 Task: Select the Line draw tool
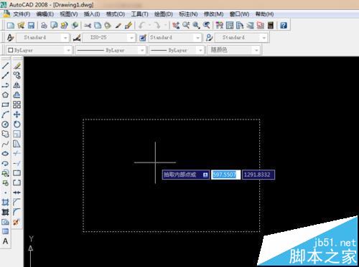5,65
